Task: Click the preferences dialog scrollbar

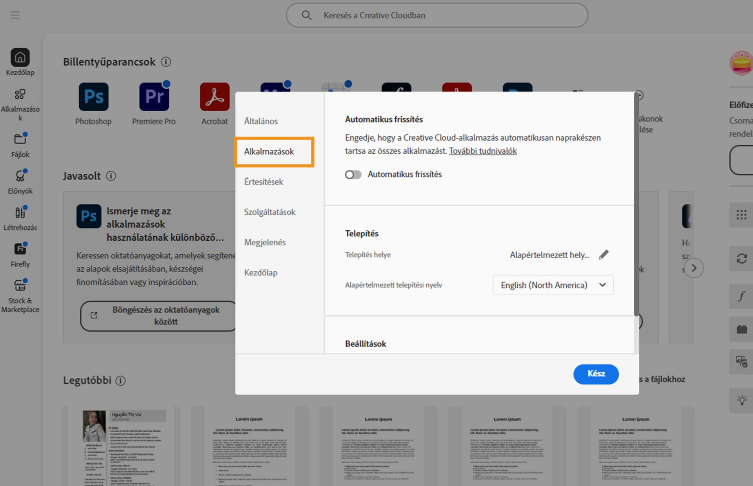Action: pos(636,204)
